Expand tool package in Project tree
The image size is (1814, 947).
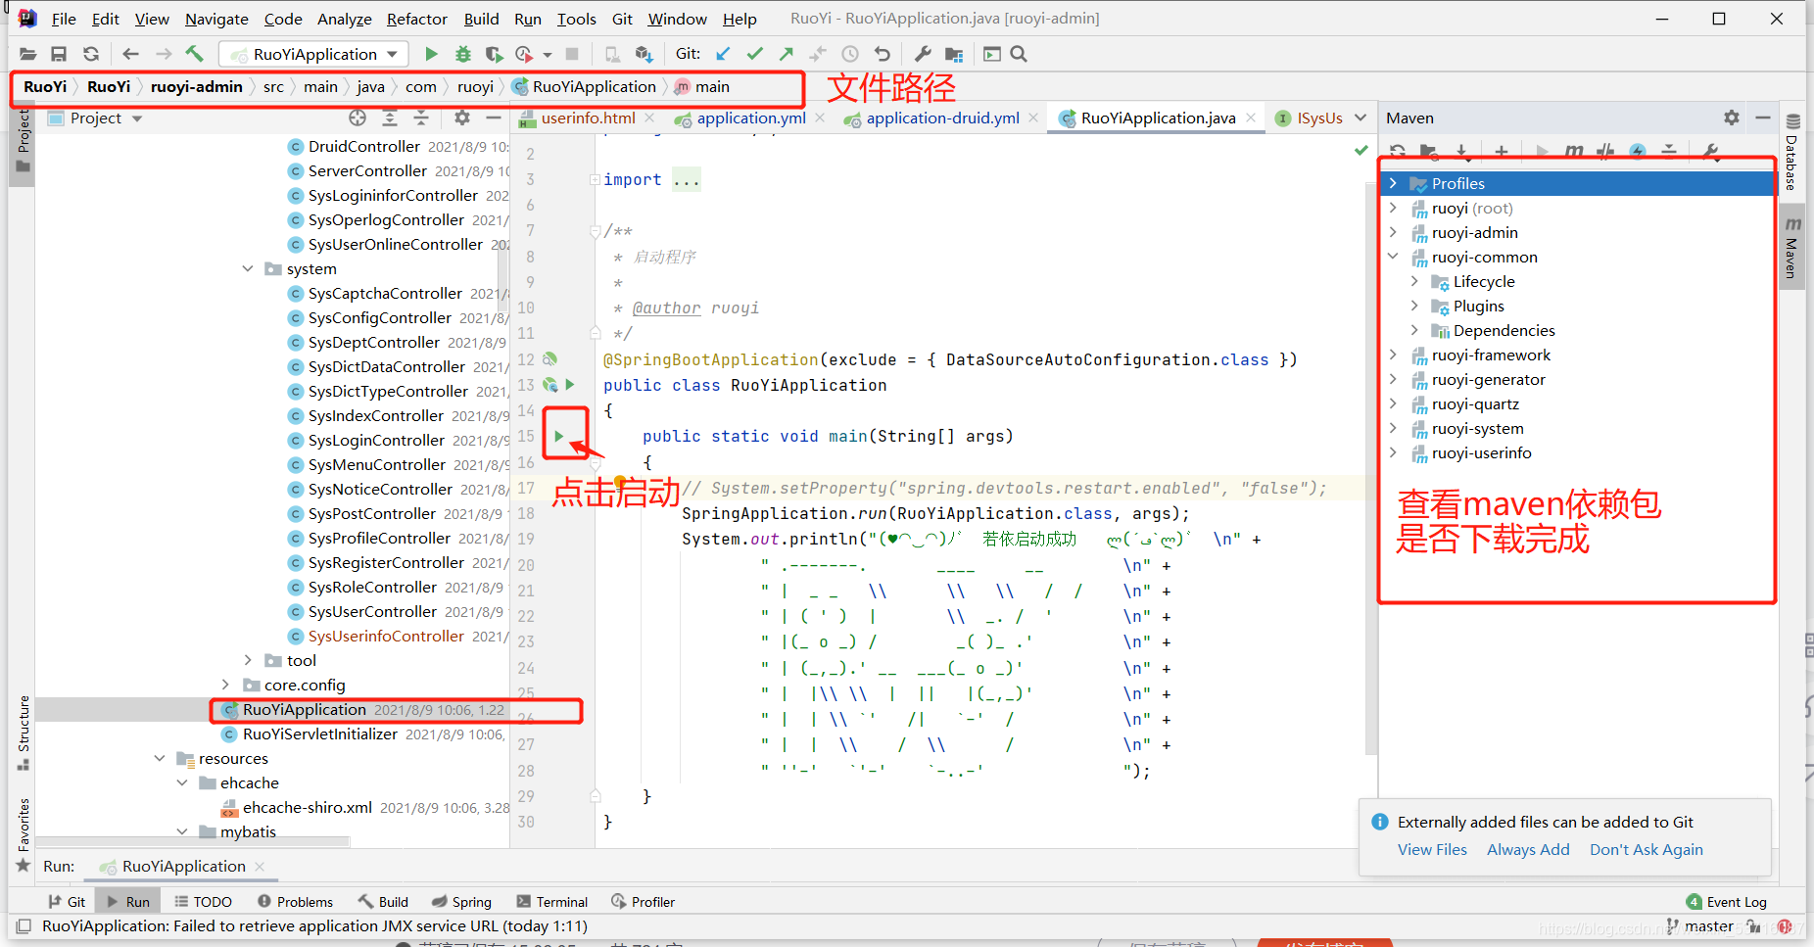tap(248, 660)
